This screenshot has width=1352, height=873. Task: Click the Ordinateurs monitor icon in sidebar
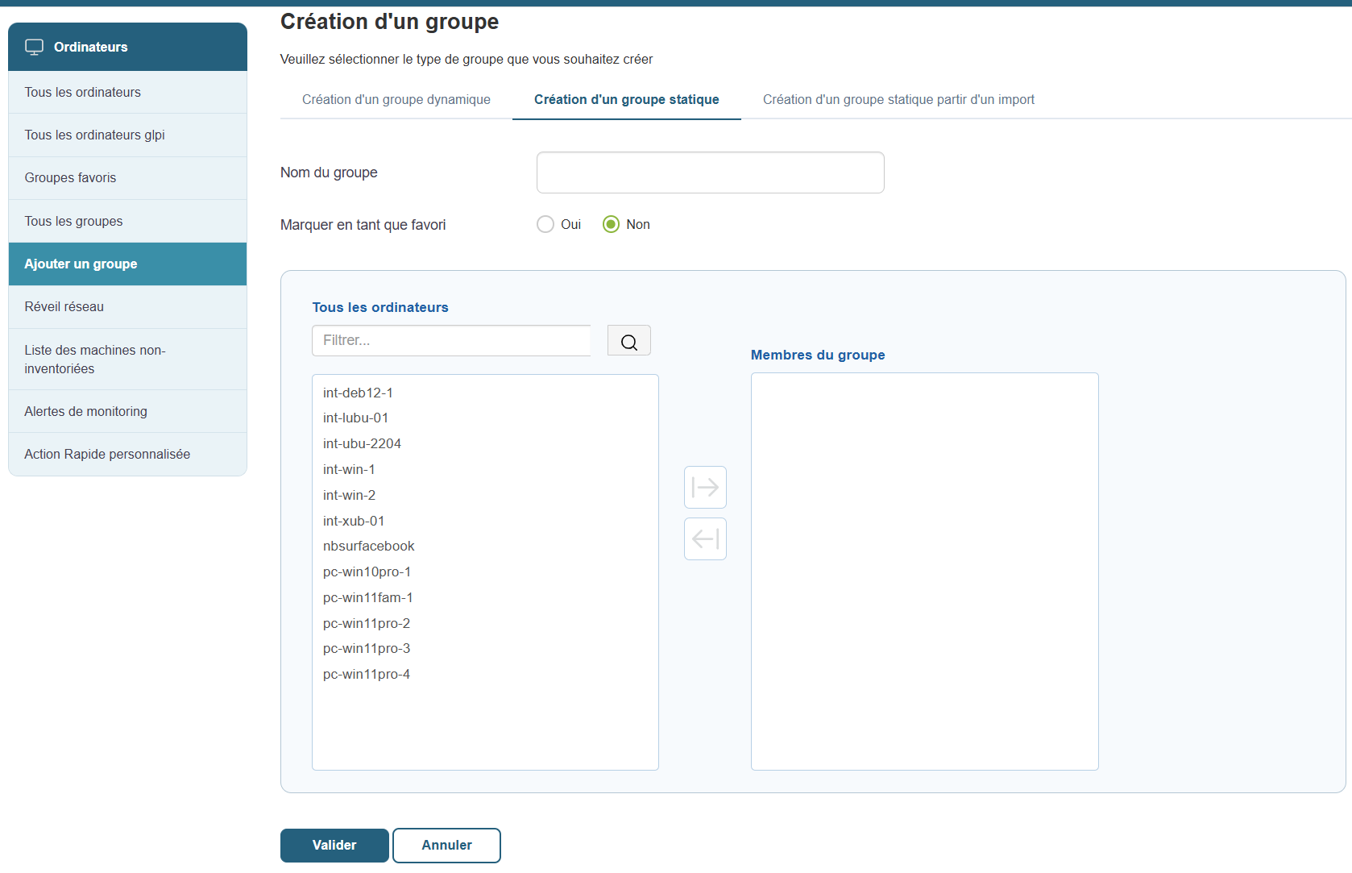(34, 47)
